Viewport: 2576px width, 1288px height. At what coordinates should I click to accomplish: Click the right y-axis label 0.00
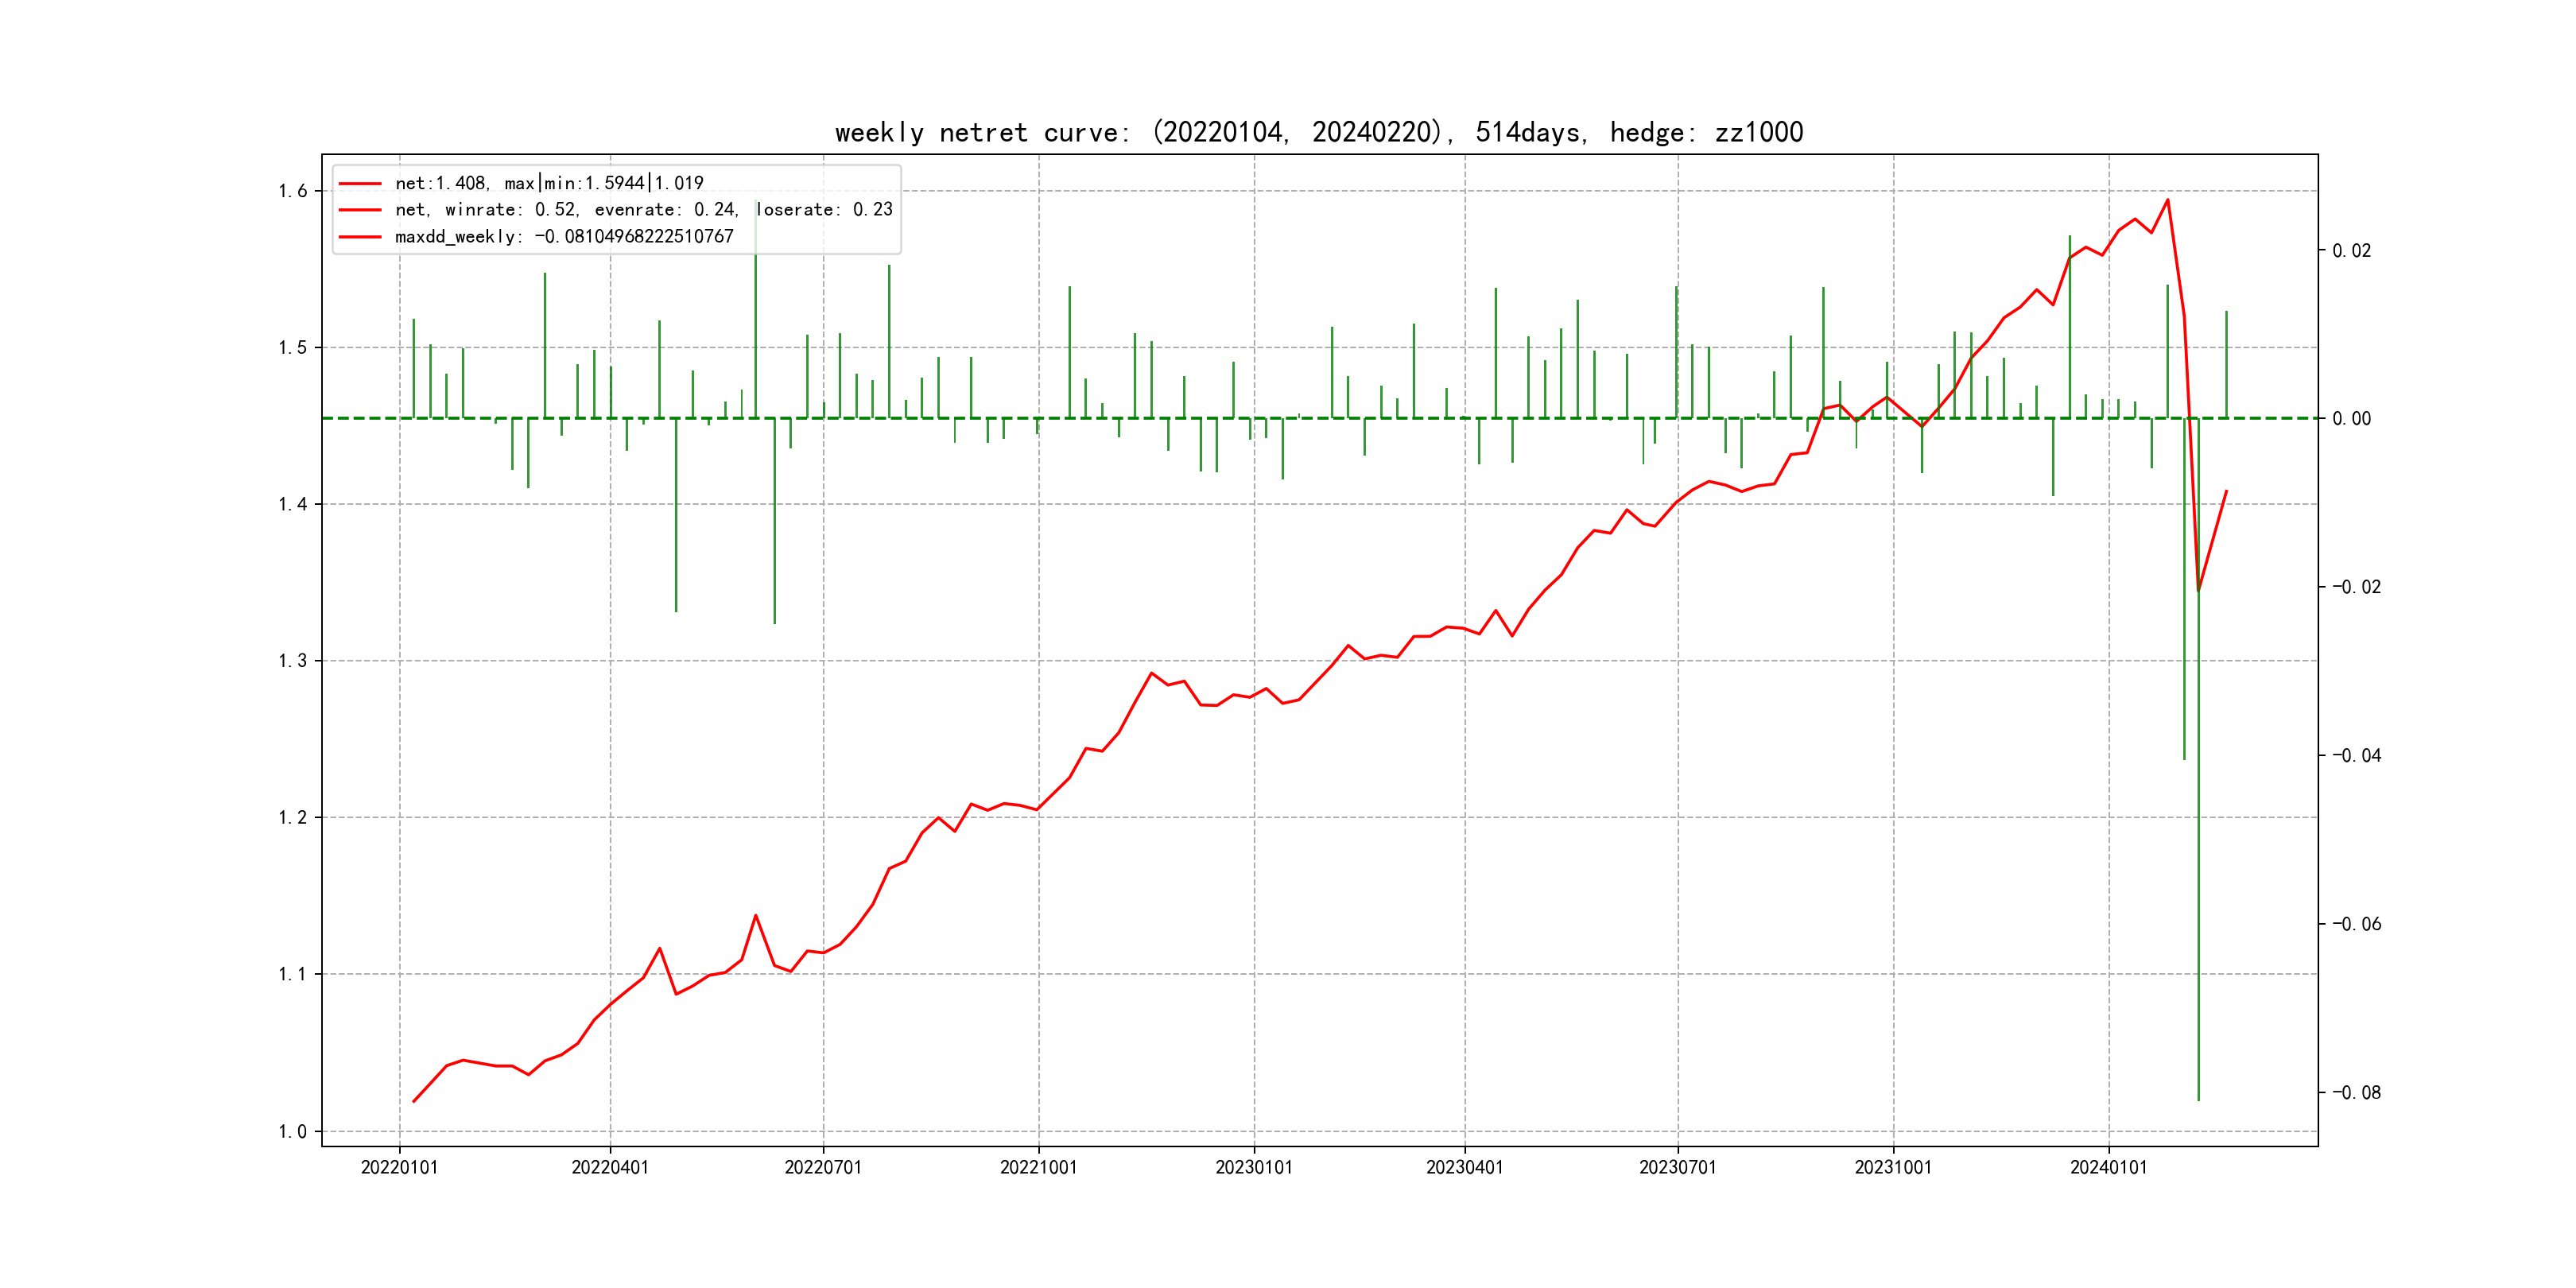2351,418
